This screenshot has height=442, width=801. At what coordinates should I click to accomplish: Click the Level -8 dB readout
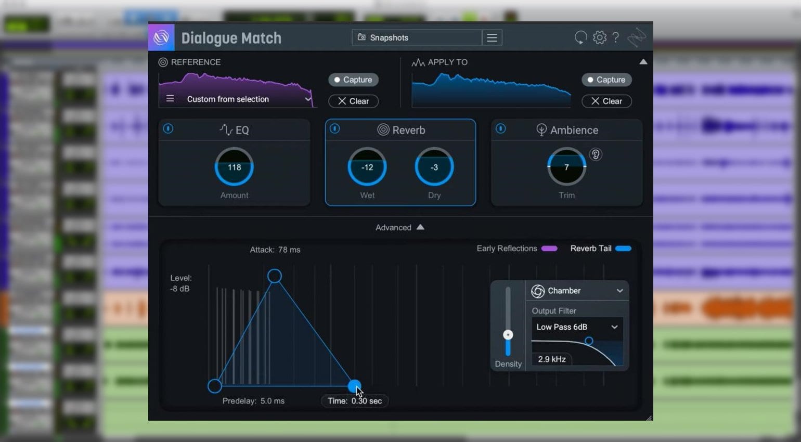[180, 283]
